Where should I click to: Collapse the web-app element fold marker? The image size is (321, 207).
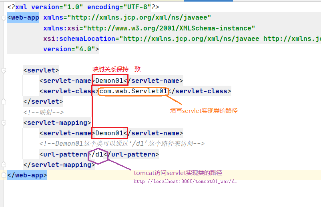pos(4,18)
